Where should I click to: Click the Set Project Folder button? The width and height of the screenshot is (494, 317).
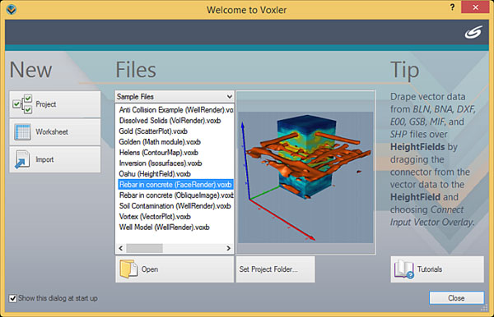(275, 269)
